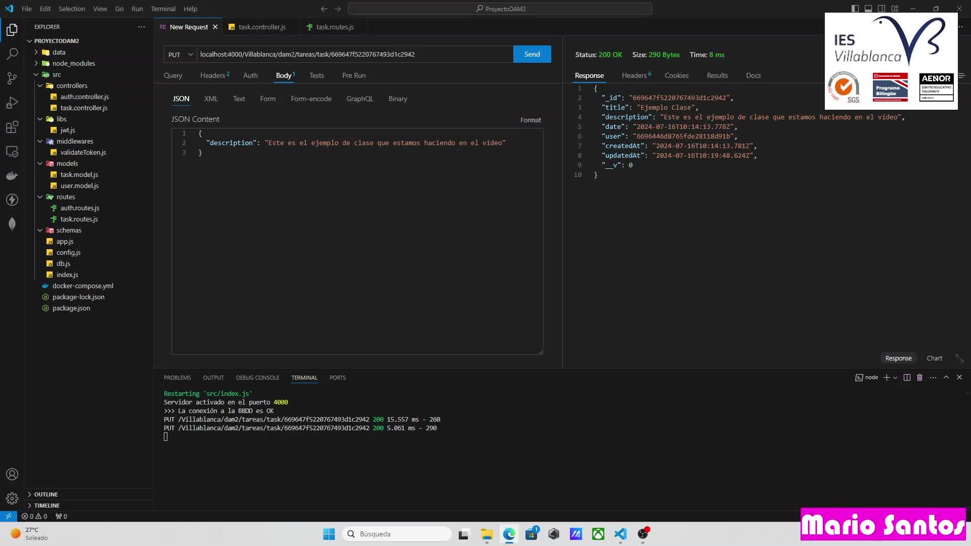Open the Search view in activity bar
The height and width of the screenshot is (546, 971).
(x=12, y=54)
